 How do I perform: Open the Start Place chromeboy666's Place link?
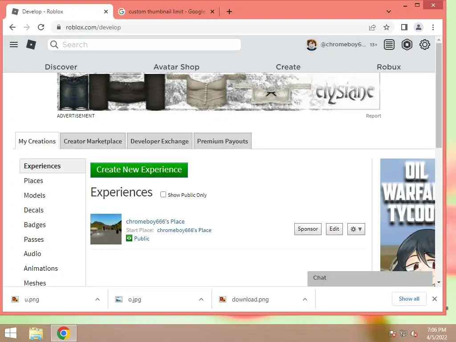coord(184,230)
